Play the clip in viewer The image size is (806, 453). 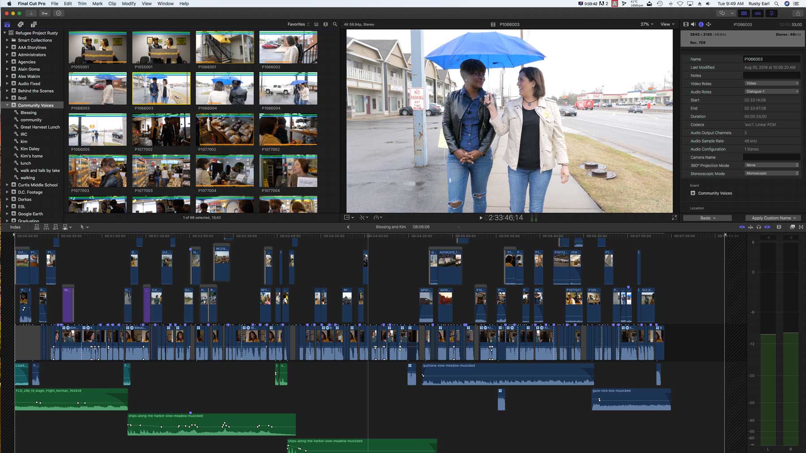(x=481, y=218)
